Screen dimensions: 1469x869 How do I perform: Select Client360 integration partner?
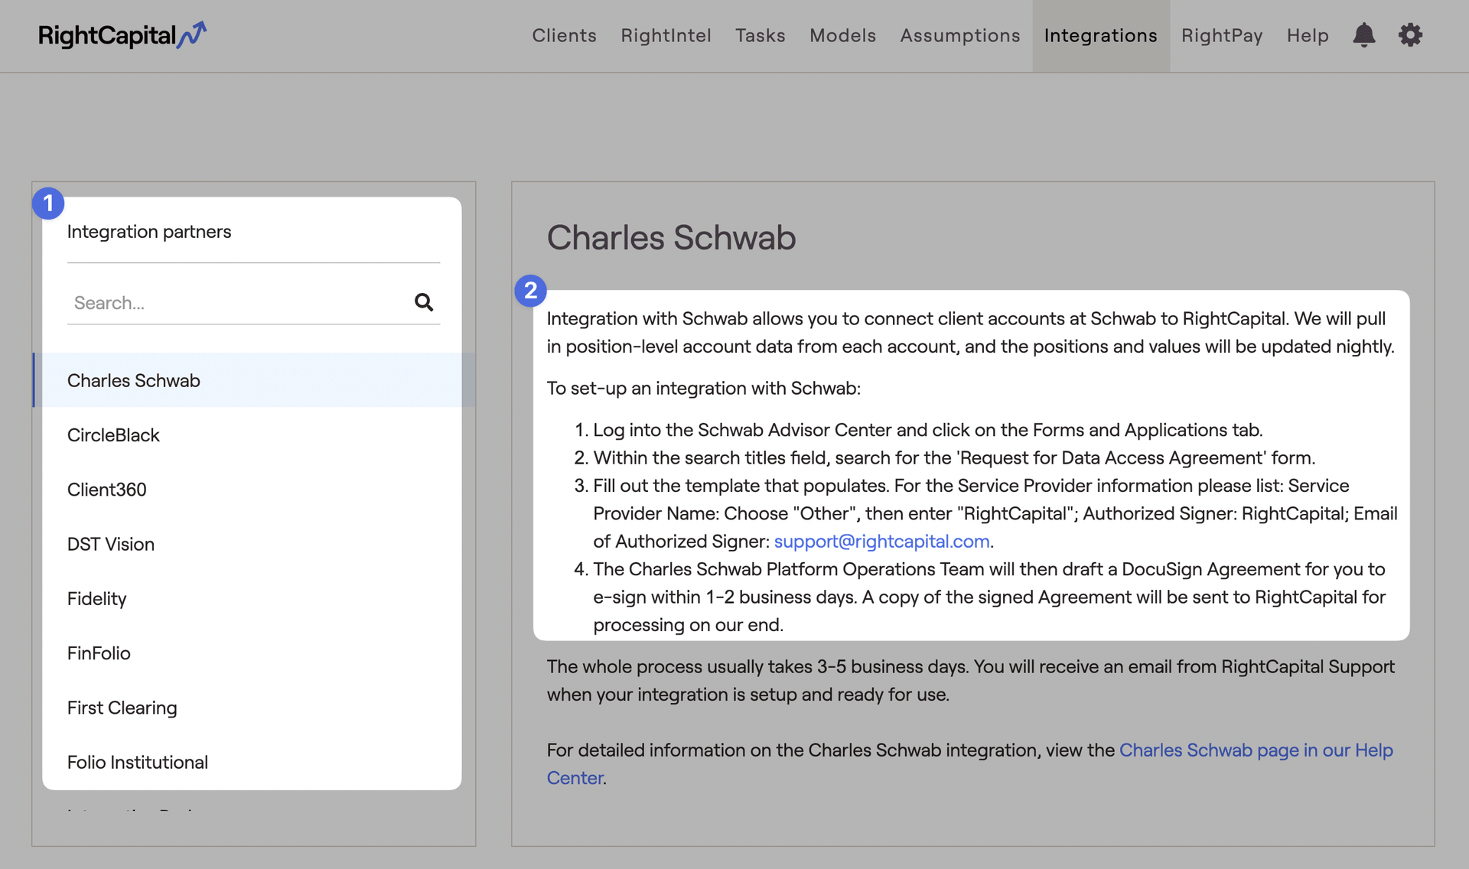[x=253, y=489]
